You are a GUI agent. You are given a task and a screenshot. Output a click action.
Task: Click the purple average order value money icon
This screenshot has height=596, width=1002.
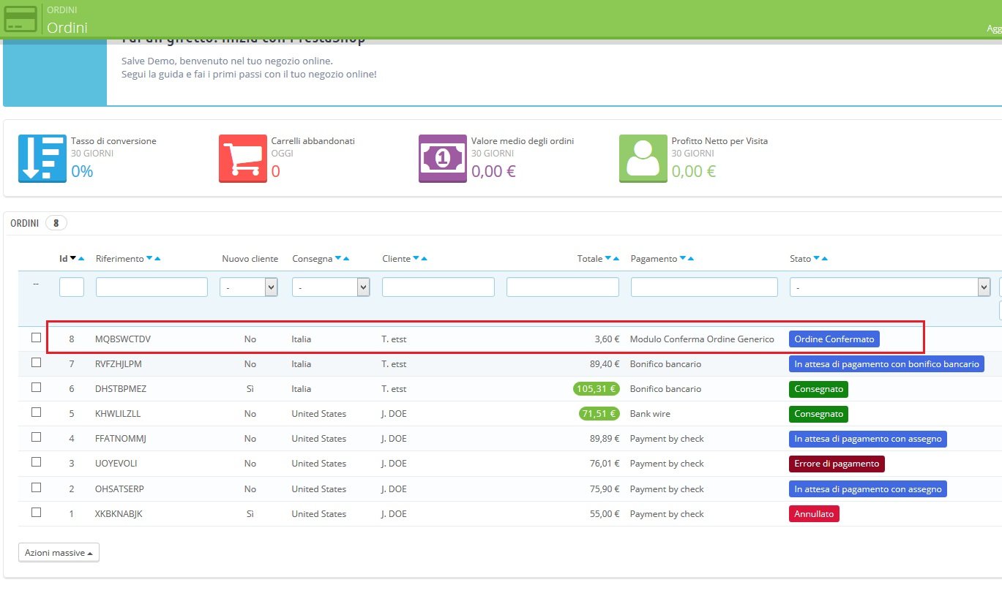pyautogui.click(x=442, y=158)
